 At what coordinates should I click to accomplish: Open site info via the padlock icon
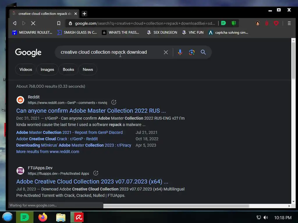[70, 23]
